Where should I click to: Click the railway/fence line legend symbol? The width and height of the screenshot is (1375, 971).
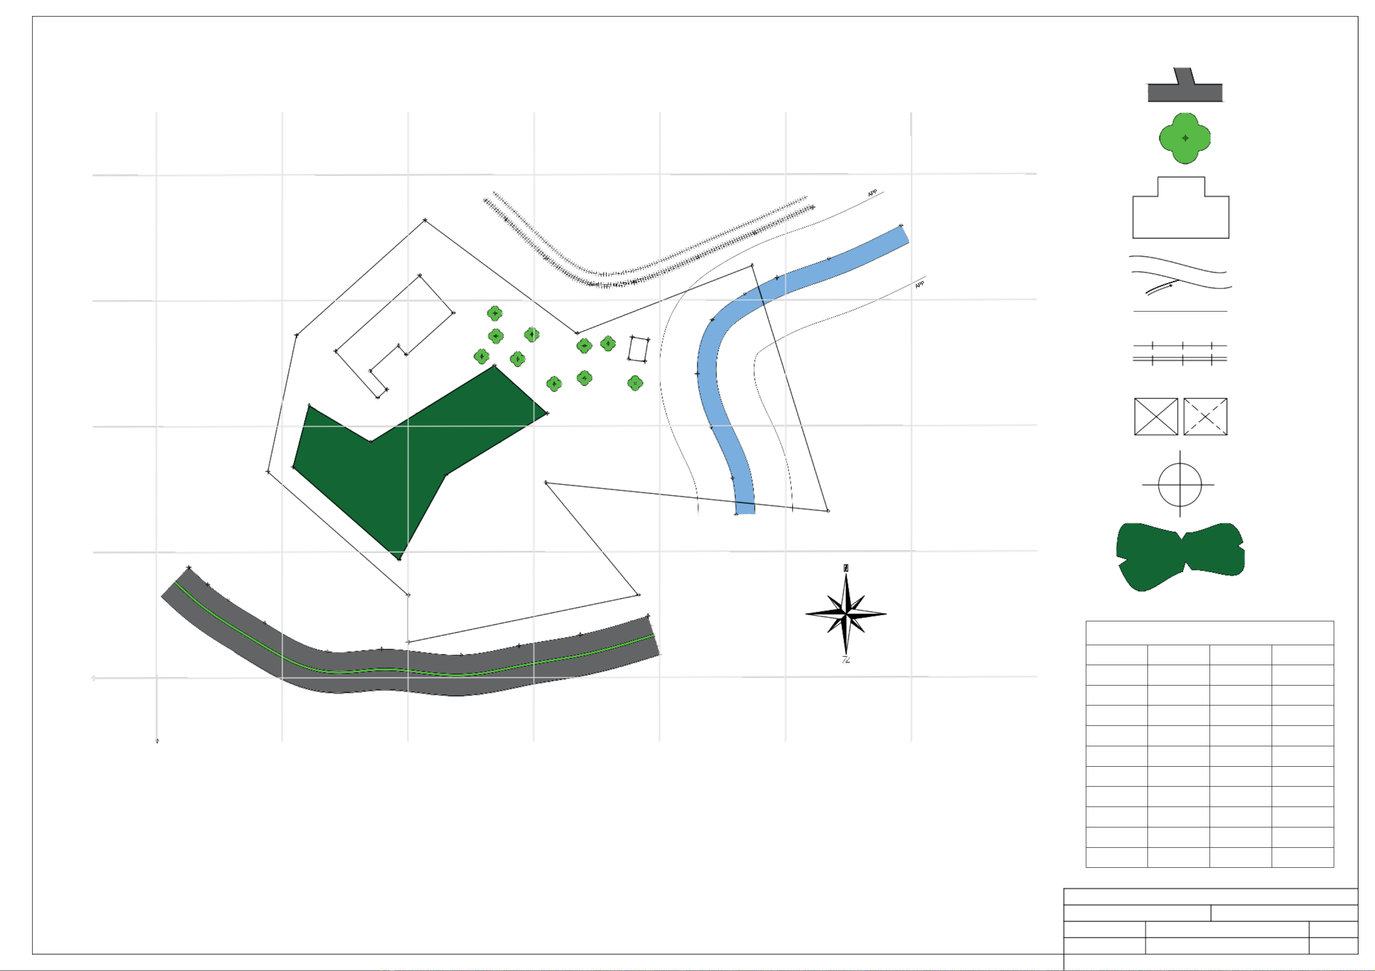pos(1180,354)
